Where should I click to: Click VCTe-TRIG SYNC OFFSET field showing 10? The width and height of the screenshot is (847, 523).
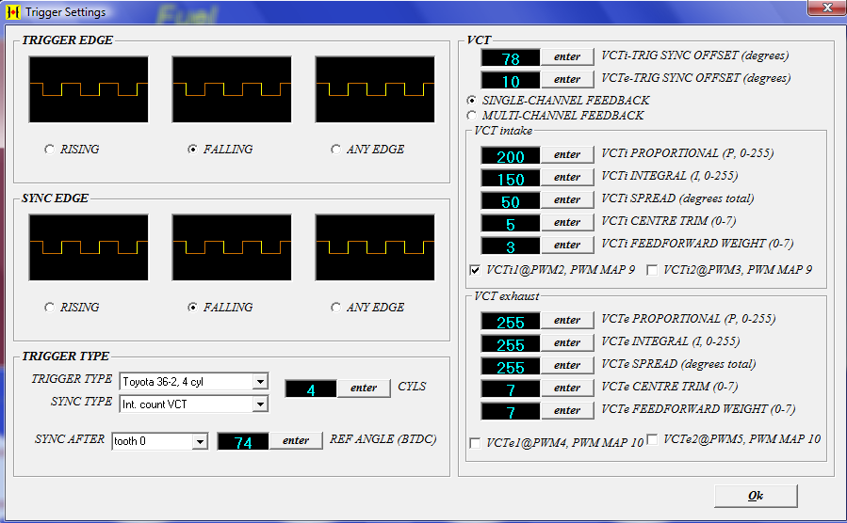tap(511, 80)
